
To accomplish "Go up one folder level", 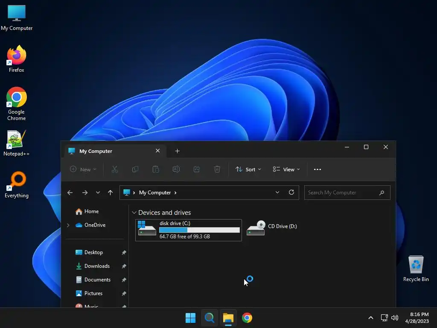I will [111, 193].
